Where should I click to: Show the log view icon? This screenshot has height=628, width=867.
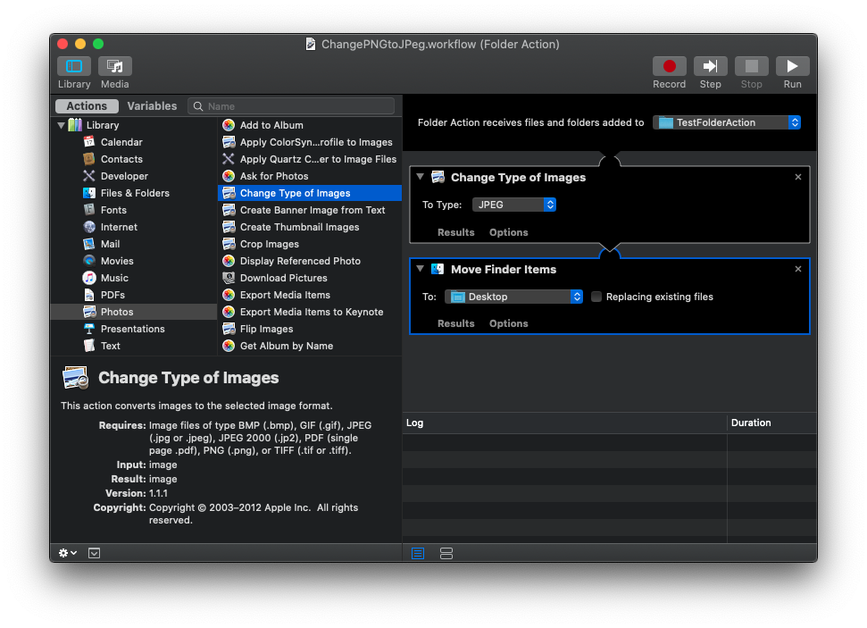coord(418,554)
